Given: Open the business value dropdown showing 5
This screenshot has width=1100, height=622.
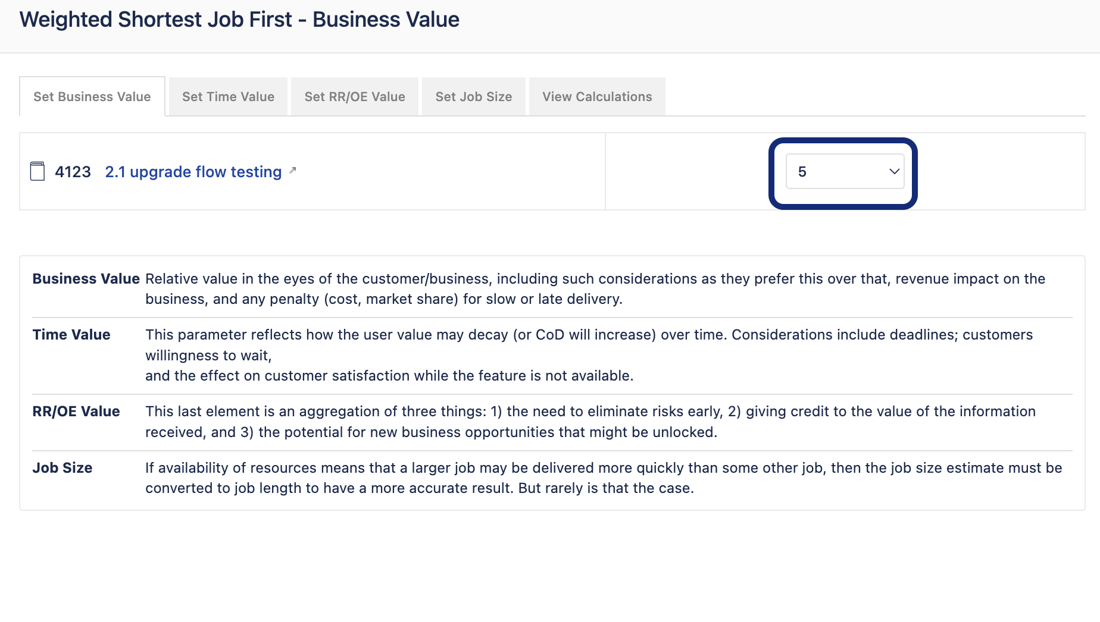Looking at the screenshot, I should pos(845,171).
